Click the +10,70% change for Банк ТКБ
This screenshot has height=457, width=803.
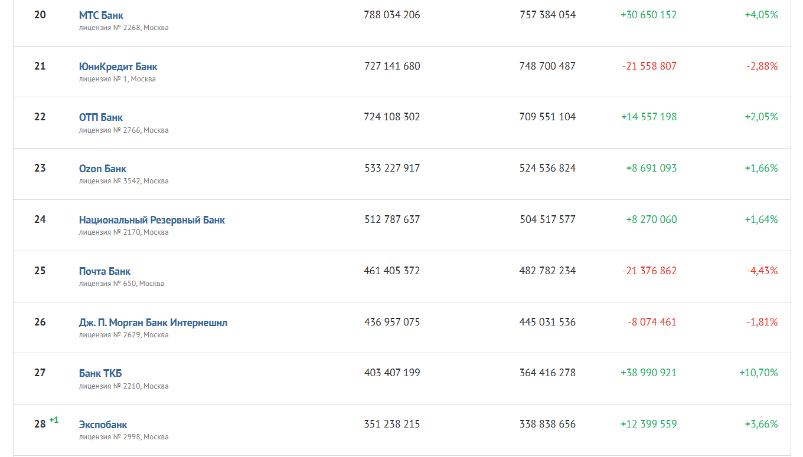point(758,373)
